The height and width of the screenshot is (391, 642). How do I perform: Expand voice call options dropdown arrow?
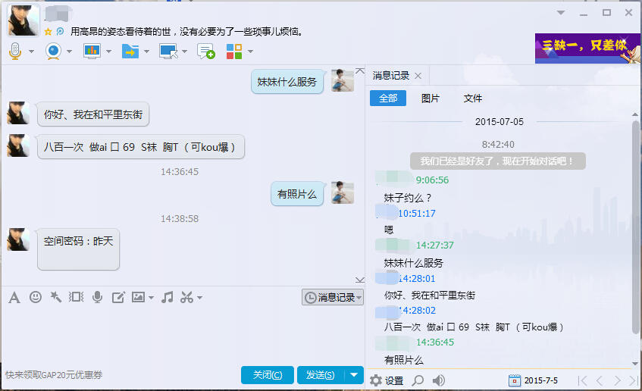32,52
